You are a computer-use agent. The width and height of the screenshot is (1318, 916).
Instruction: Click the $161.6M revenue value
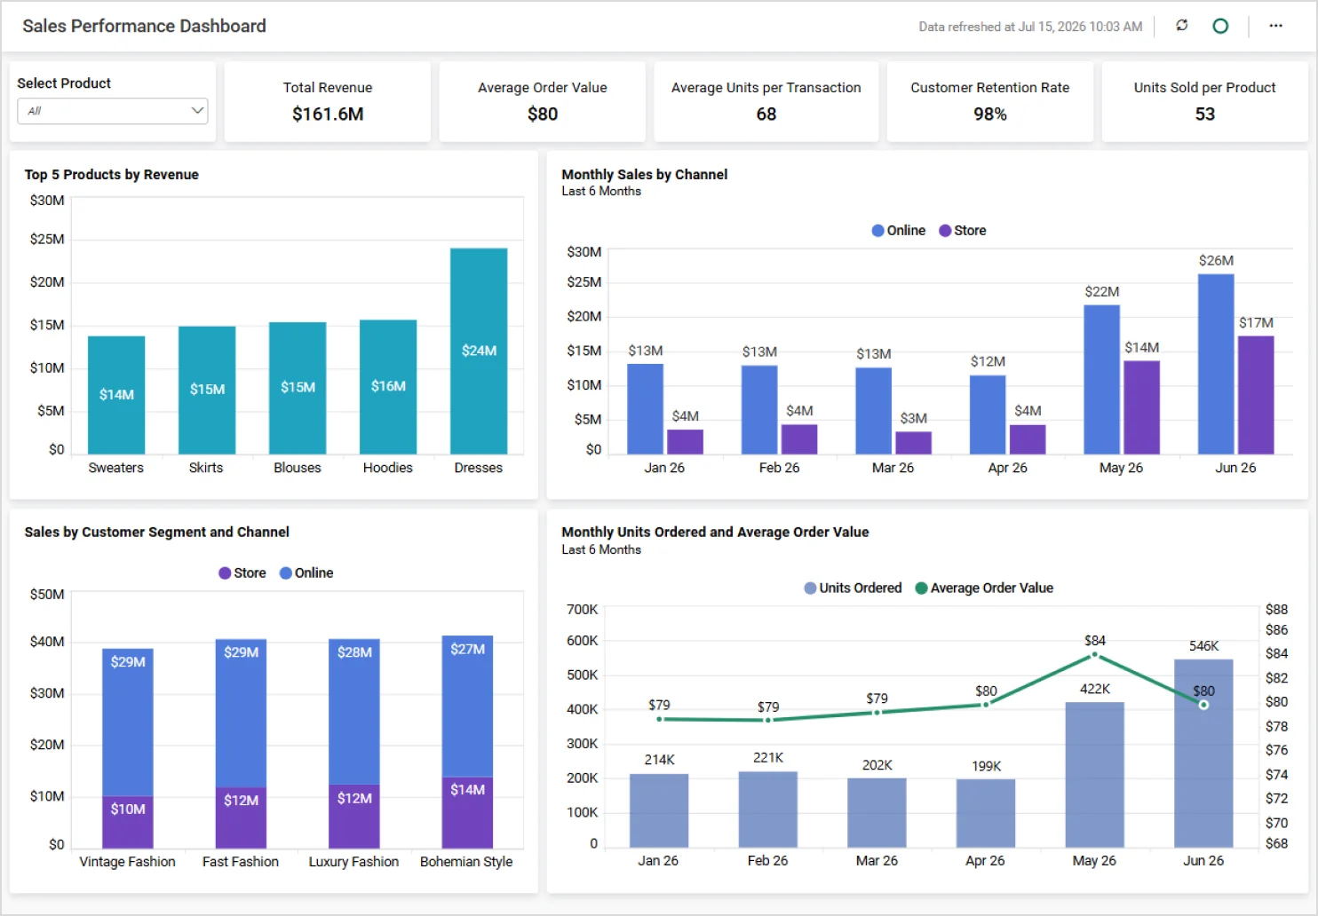[328, 114]
